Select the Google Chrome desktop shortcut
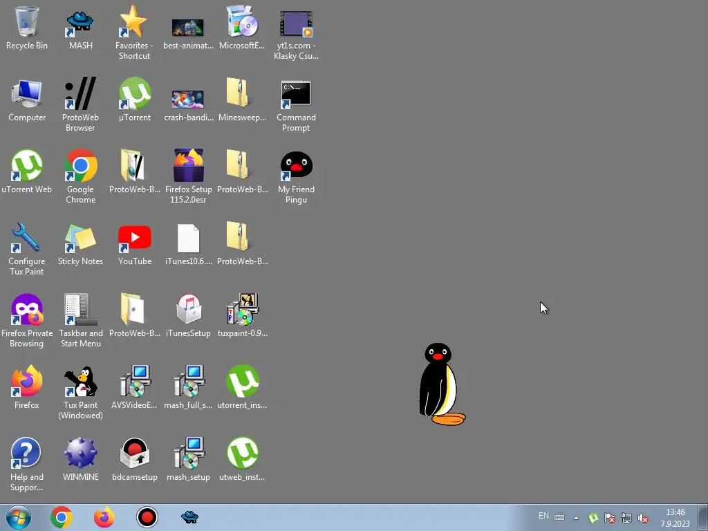 click(80, 176)
